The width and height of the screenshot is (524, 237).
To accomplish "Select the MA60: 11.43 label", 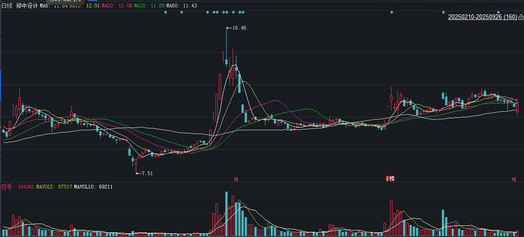I will click(x=181, y=6).
